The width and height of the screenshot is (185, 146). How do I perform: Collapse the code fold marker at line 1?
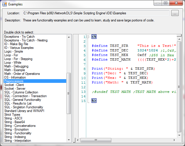pyautogui.click(x=88, y=37)
